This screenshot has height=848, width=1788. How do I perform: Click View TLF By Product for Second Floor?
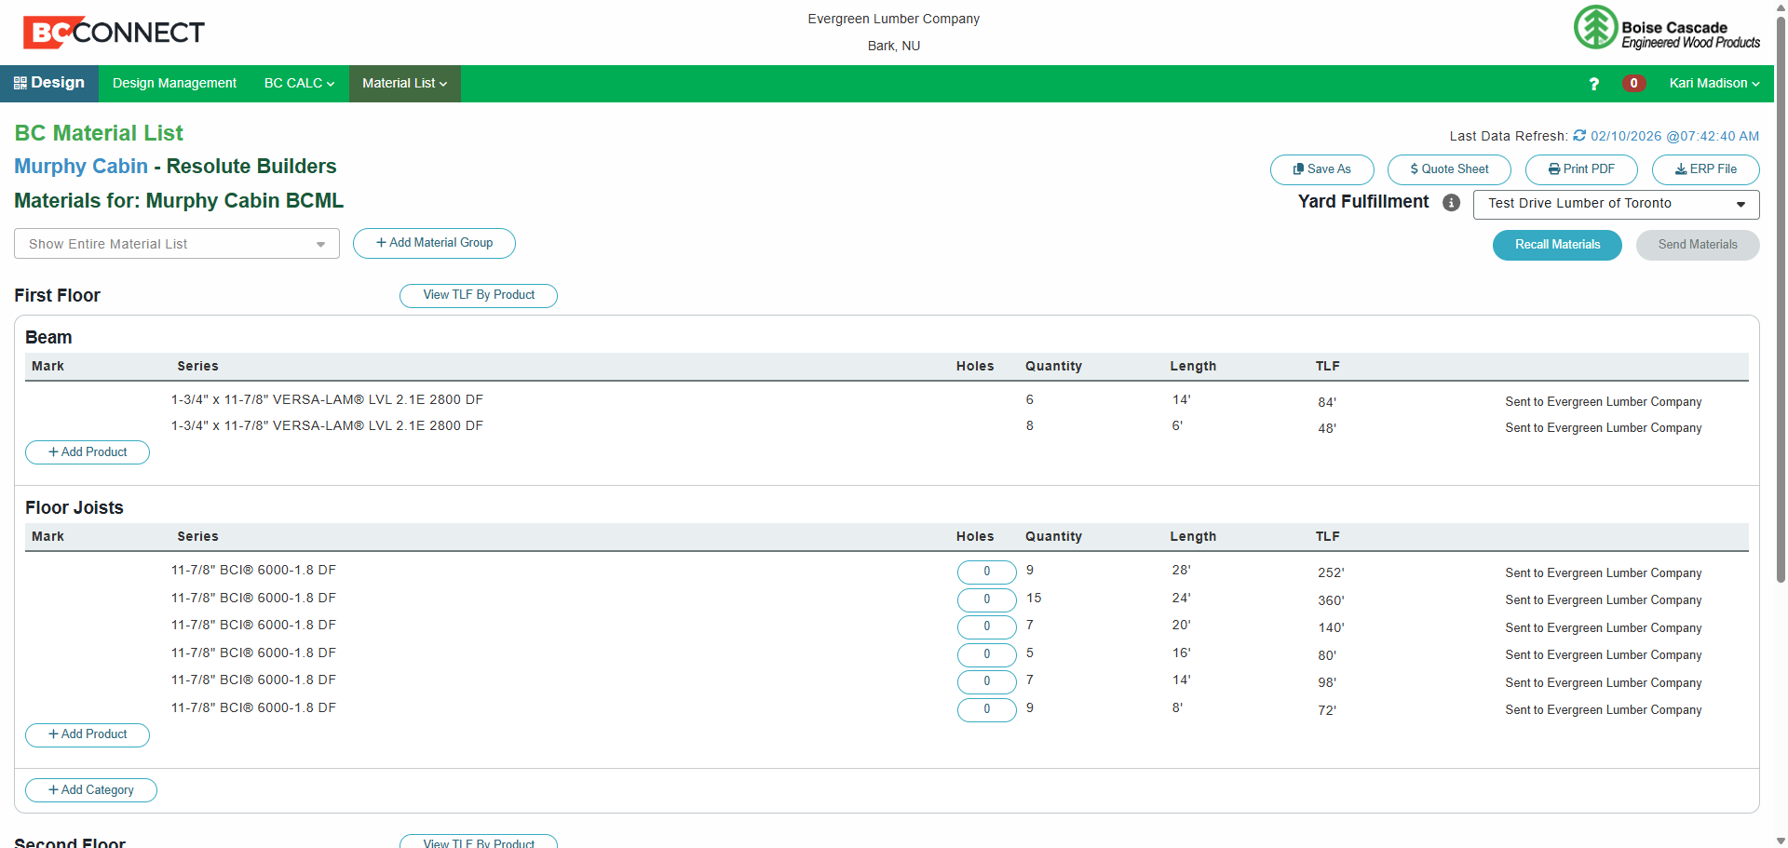coord(479,841)
